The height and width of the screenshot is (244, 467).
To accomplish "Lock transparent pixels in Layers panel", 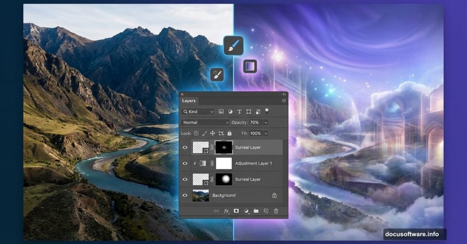I will click(196, 133).
